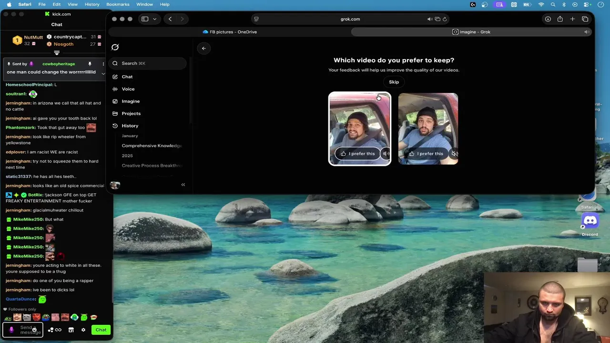Viewport: 610px width, 343px height.
Task: Open the channel points infinity icon
Action: click(58, 330)
